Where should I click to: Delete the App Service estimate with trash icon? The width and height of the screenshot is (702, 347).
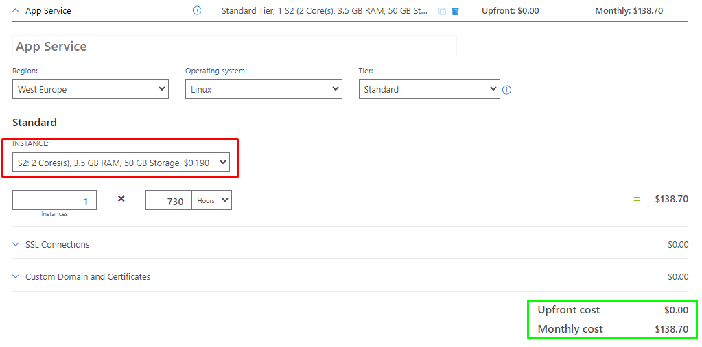456,11
